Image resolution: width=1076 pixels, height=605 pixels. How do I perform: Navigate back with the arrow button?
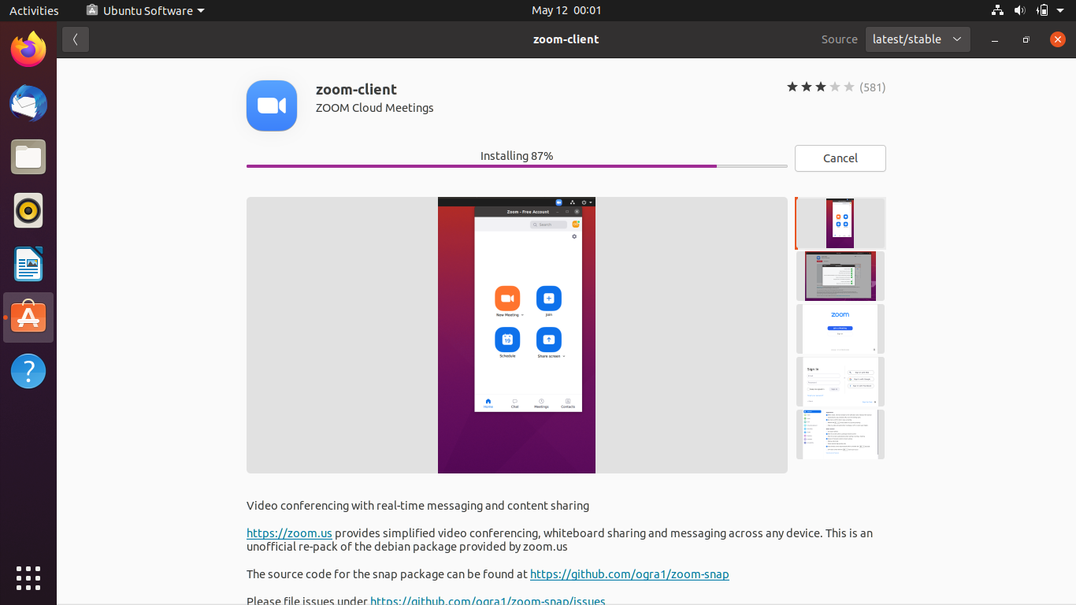75,39
